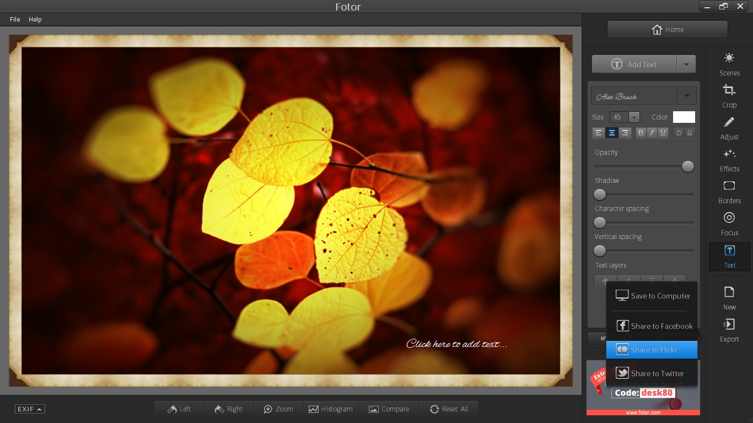Image resolution: width=753 pixels, height=423 pixels.
Task: Toggle center text alignment
Action: coord(611,133)
